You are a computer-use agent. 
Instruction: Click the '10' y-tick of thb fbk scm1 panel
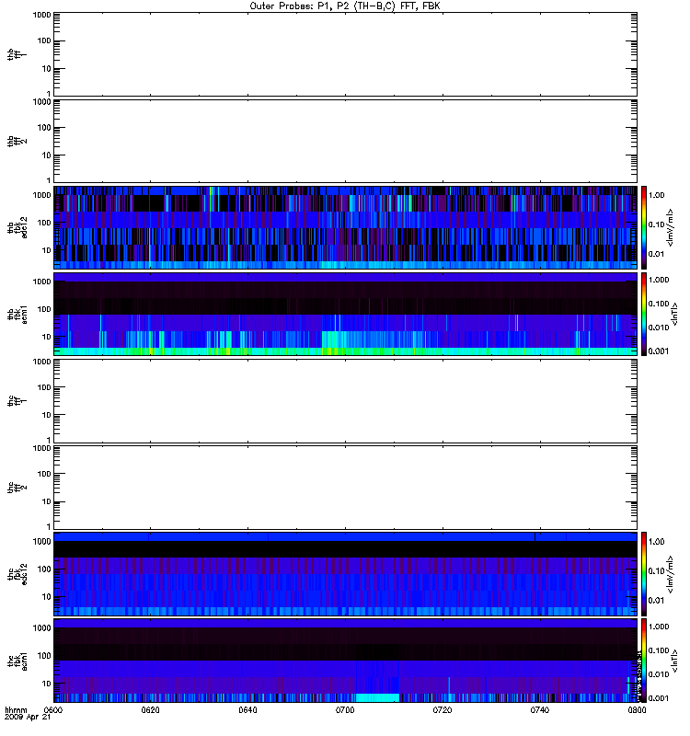[x=47, y=337]
